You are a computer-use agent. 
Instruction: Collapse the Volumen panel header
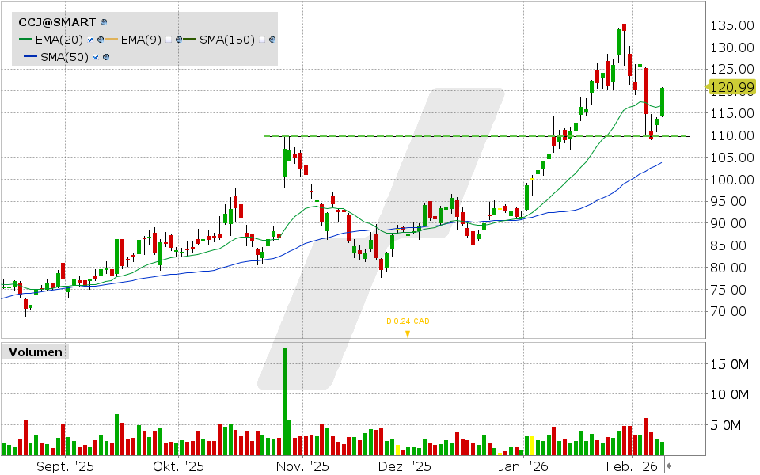pos(35,351)
